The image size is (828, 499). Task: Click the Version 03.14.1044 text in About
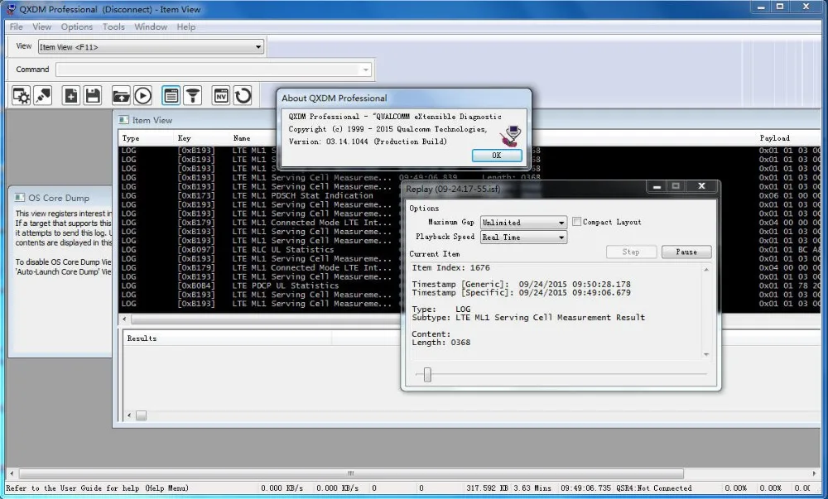click(368, 142)
